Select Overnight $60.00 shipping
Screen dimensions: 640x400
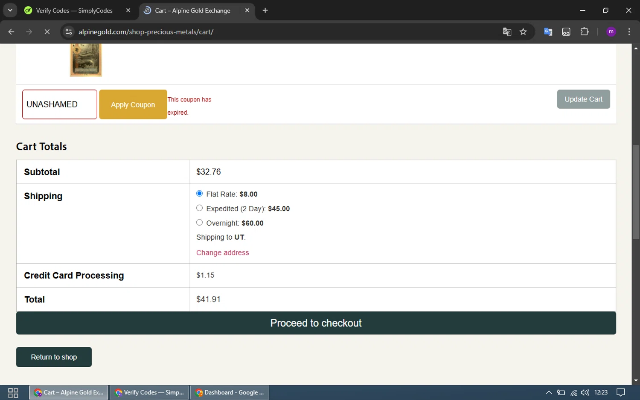(x=199, y=223)
